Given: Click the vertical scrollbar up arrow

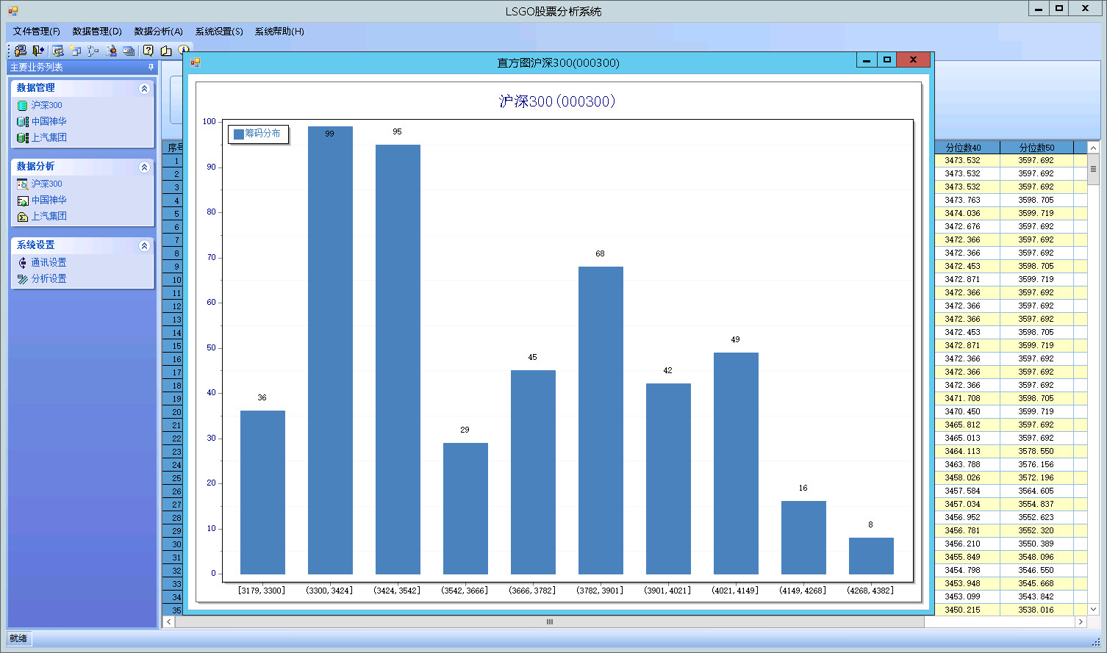Looking at the screenshot, I should click(x=1093, y=148).
